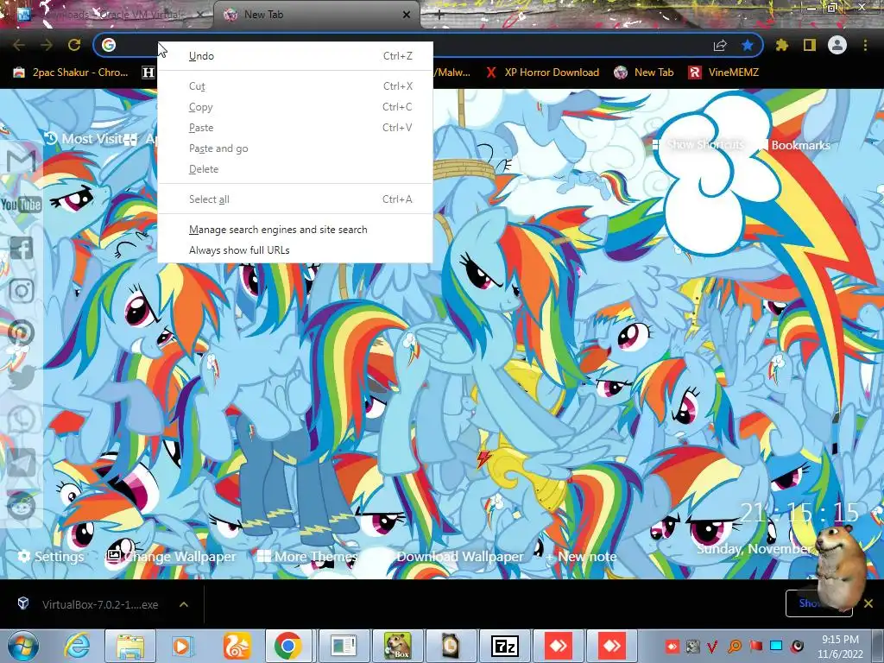The width and height of the screenshot is (884, 663).
Task: Open Windows Explorer folder in taskbar
Action: [x=131, y=646]
